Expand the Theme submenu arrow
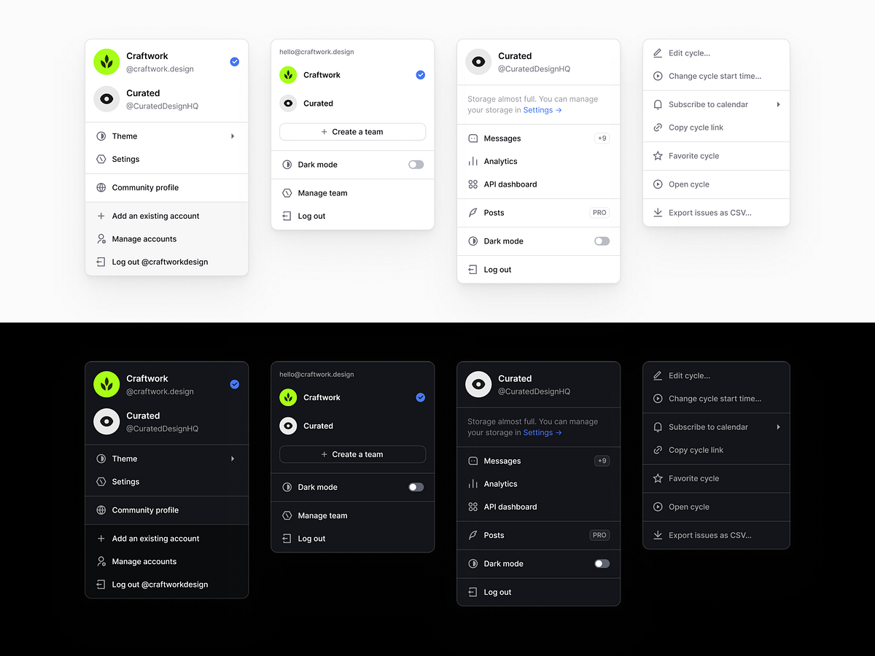This screenshot has width=875, height=656. (x=233, y=136)
